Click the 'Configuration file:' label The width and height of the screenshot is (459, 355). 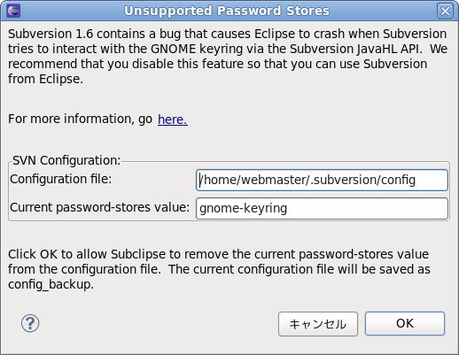61,179
